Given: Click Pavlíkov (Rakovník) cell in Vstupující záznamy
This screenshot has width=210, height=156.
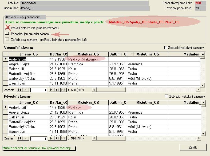Looking at the screenshot, I should [x=88, y=59].
